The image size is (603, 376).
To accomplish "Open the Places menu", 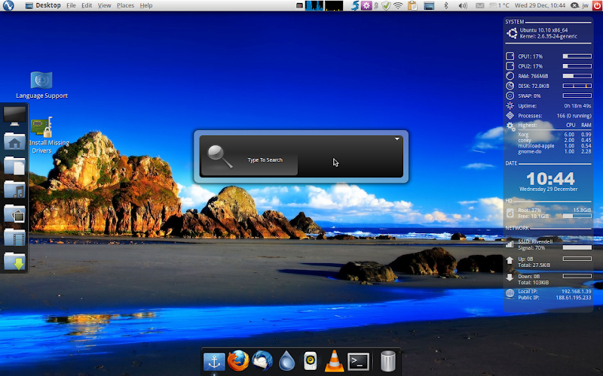I will (125, 5).
